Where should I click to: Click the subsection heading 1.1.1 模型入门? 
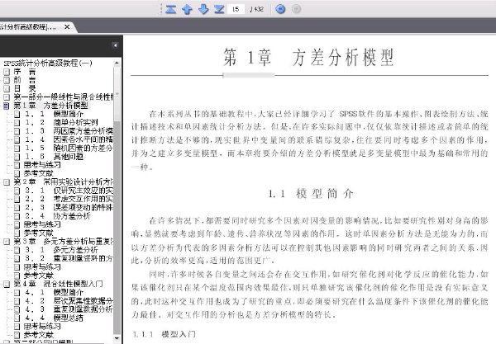(165, 334)
